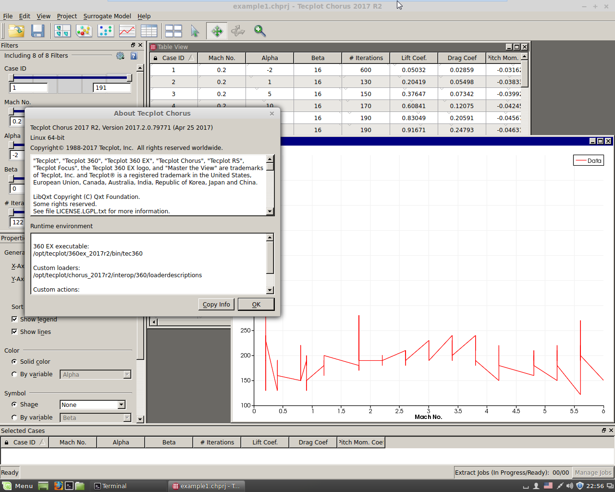This screenshot has height=492, width=615.
Task: Click the Case ID filter slider handle
Action: tap(11, 78)
